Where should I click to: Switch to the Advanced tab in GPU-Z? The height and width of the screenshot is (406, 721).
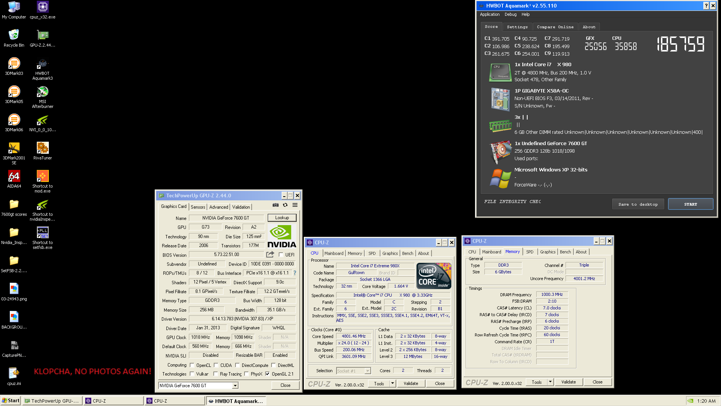tap(219, 207)
